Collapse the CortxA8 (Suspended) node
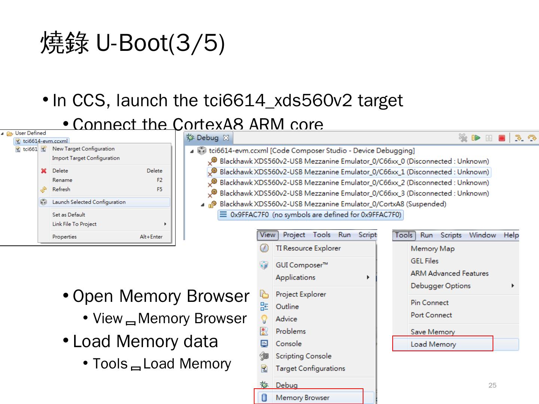Image resolution: width=539 pixels, height=404 pixels. (x=202, y=205)
